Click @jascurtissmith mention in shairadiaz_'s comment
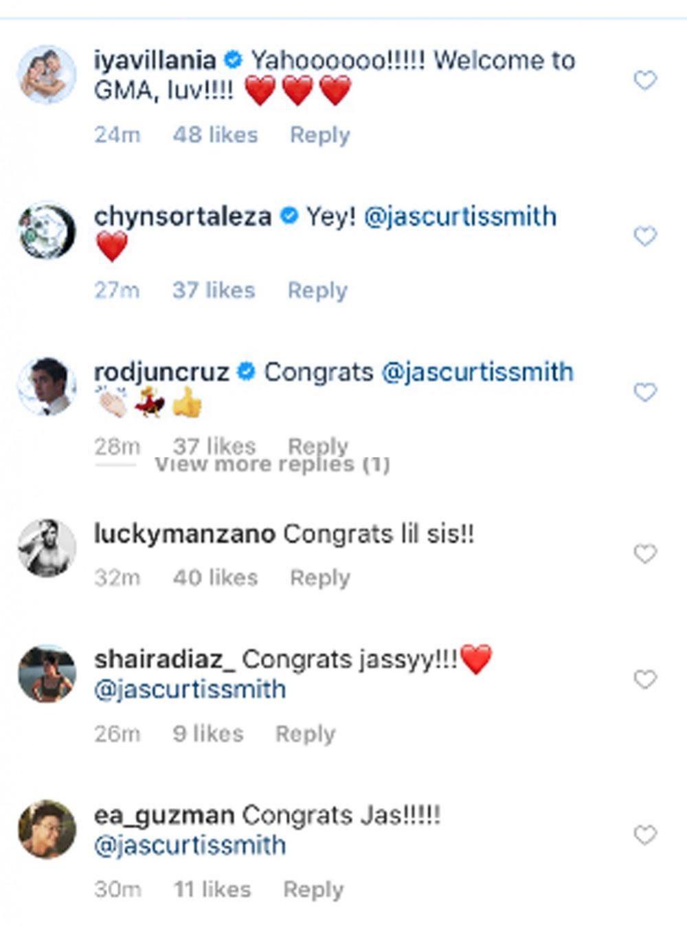687x927 pixels. [190, 689]
